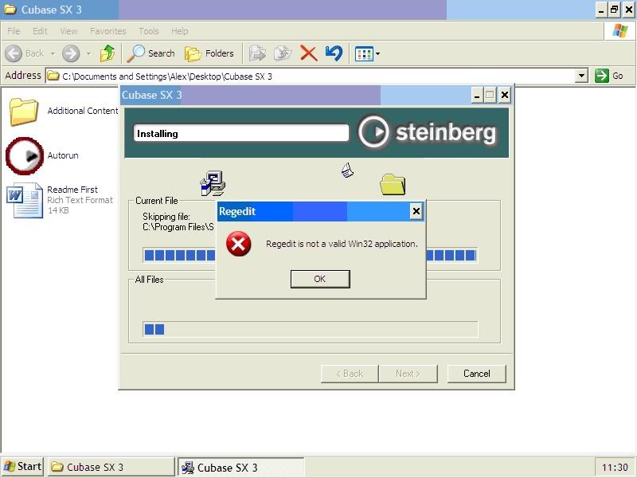
Task: Open the Tools menu in Explorer
Action: pyautogui.click(x=149, y=31)
